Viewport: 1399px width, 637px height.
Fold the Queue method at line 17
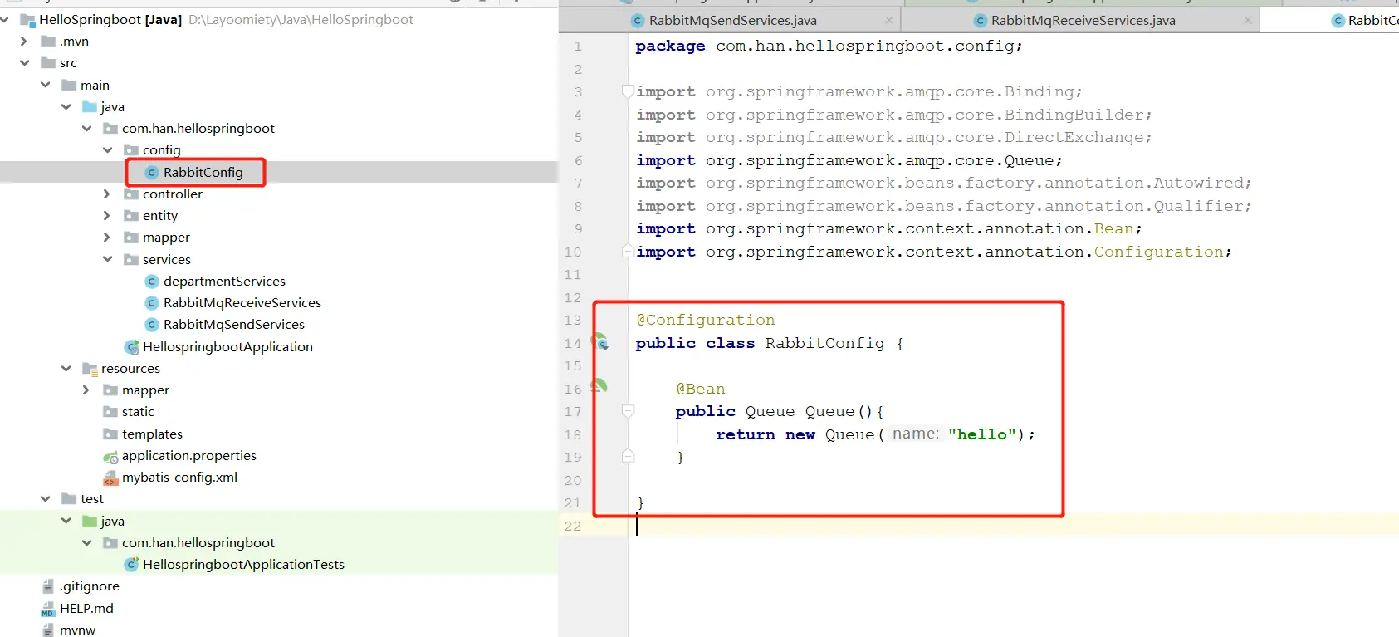[x=629, y=411]
